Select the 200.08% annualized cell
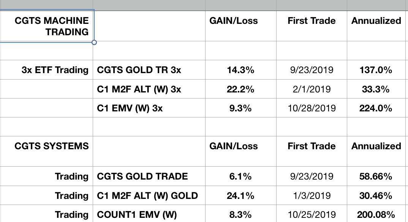Image resolution: width=408 pixels, height=222 pixels. [376, 215]
